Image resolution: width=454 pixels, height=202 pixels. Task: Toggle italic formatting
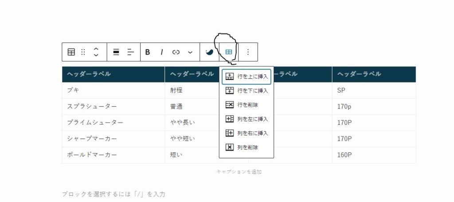[162, 52]
